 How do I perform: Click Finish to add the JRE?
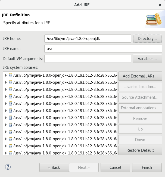[147, 167]
